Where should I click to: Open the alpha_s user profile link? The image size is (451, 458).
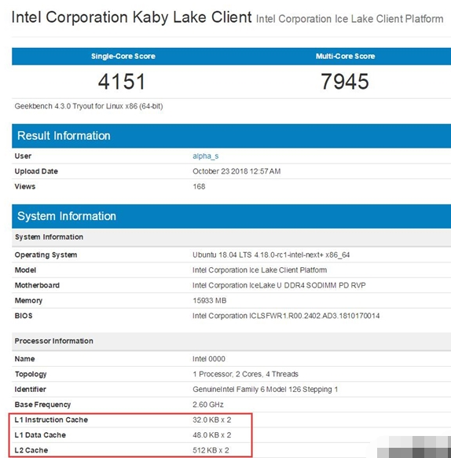(205, 156)
